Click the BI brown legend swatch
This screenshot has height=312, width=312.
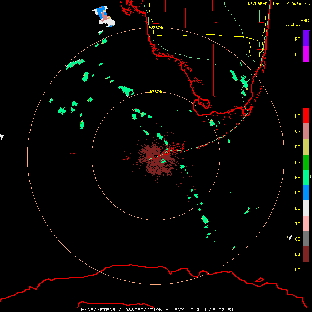(306, 254)
